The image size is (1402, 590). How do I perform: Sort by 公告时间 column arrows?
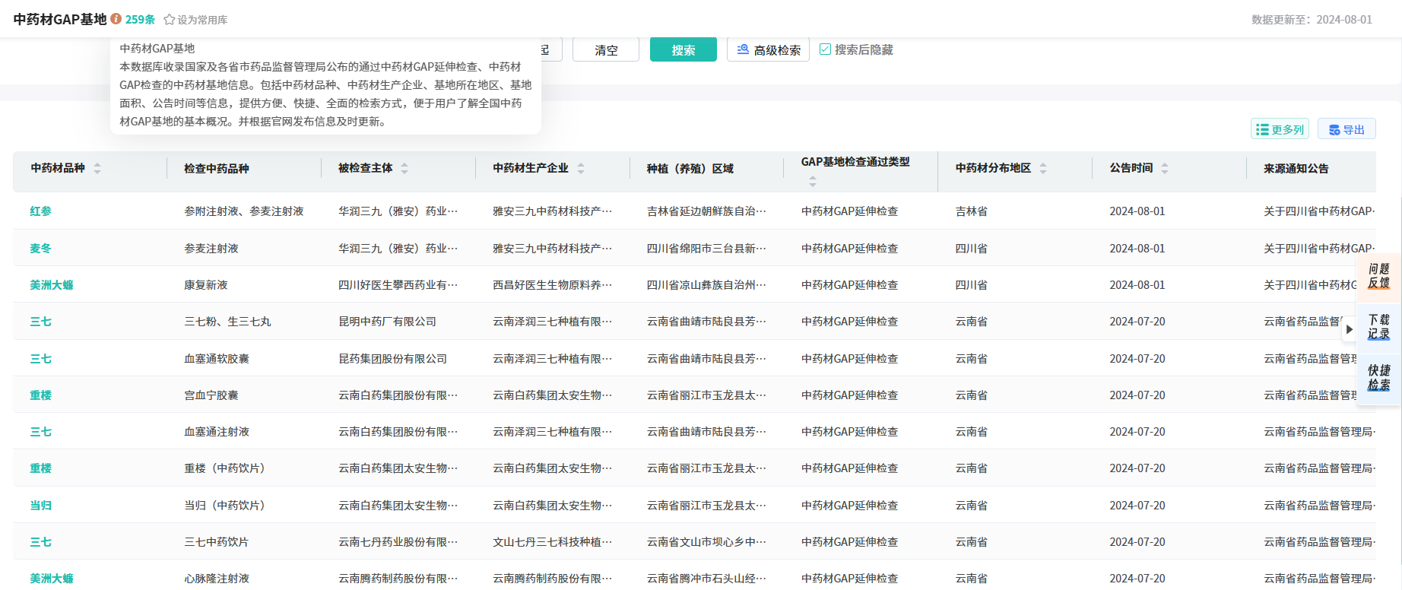(1165, 169)
